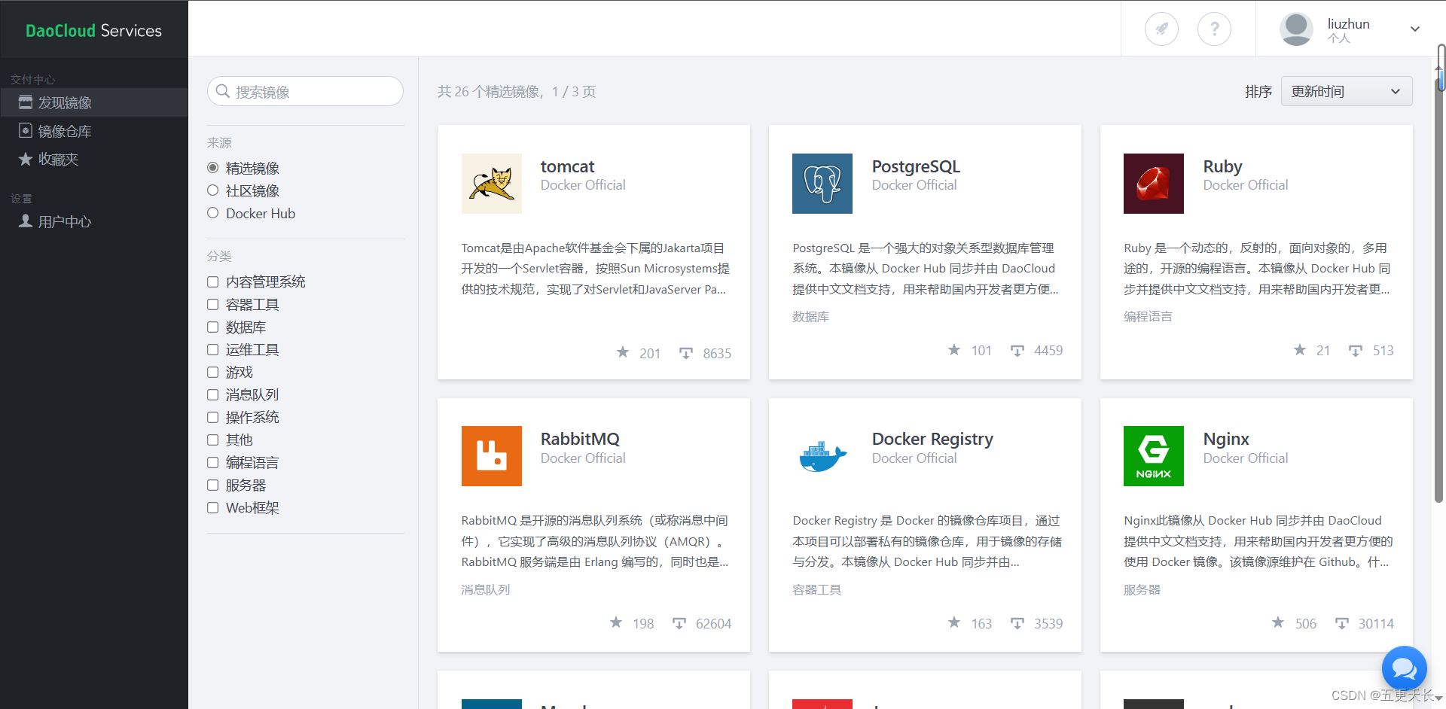Open the Tomcat image card logo
Screen dimensions: 1446x709
[x=491, y=183]
